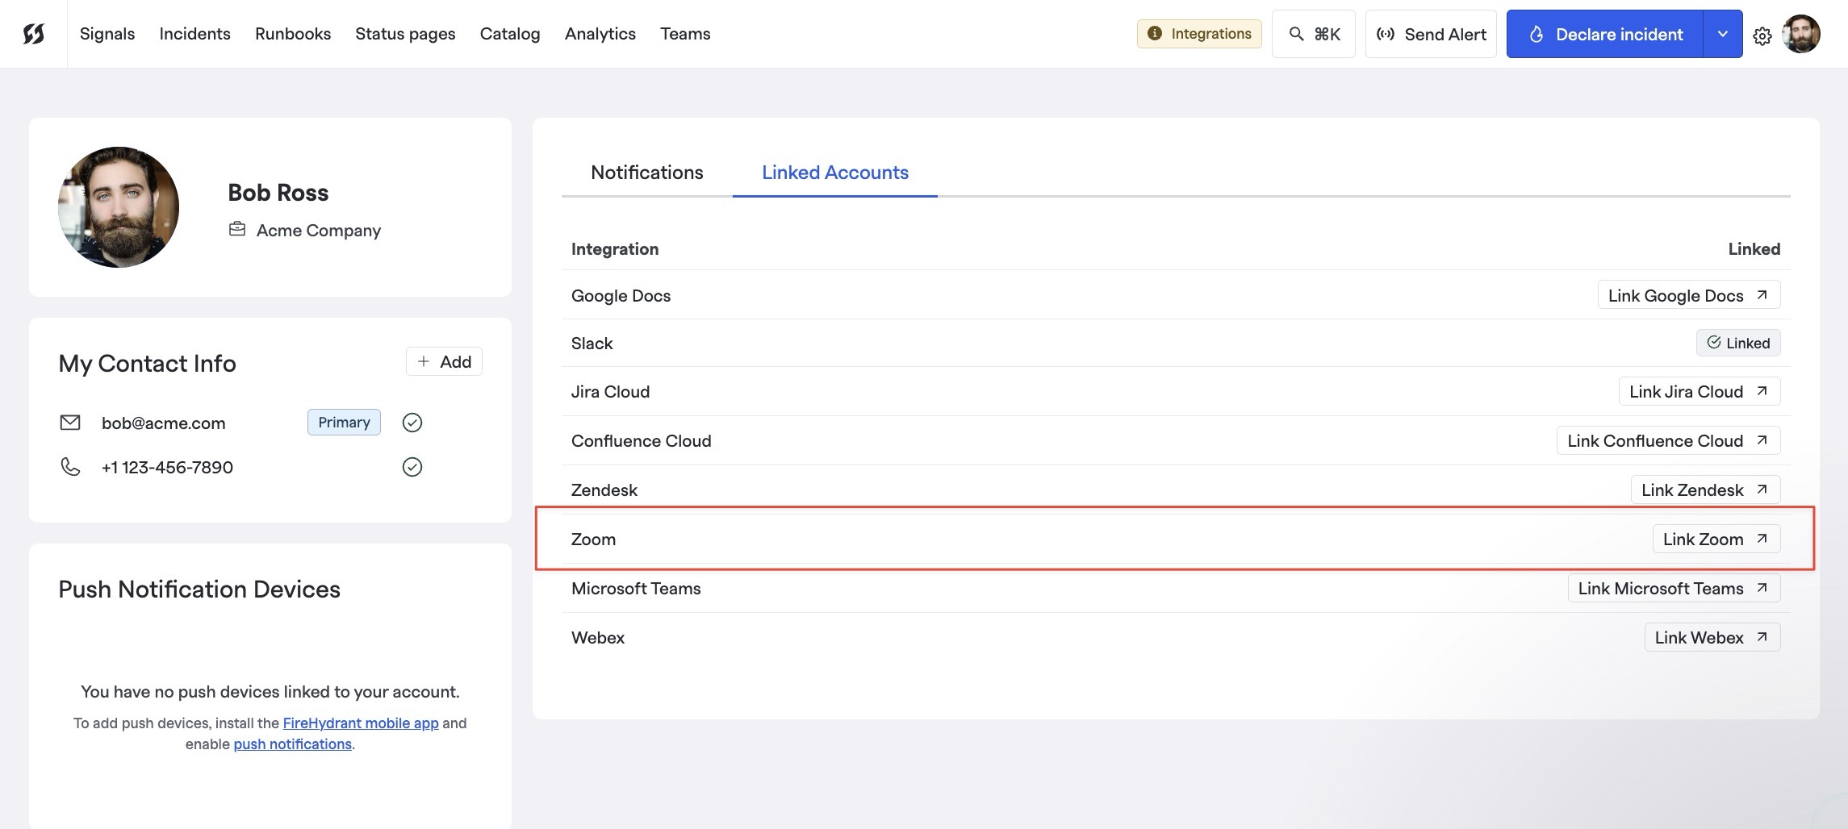Click the Jira Cloud integration name
Image resolution: width=1848 pixels, height=829 pixels.
click(x=611, y=391)
